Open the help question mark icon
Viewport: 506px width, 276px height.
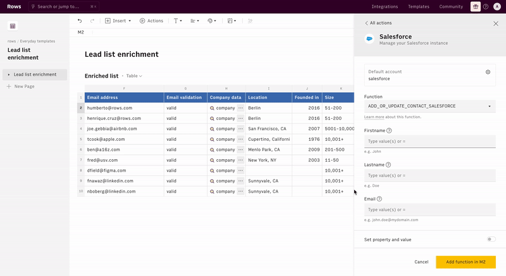pos(486,6)
